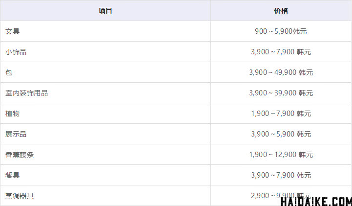
Task: Click the 1,900～7,900 韩元 price for 植物
Action: coord(281,114)
